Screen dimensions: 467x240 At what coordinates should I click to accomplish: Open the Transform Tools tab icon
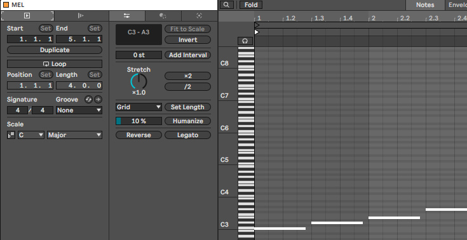(x=163, y=15)
